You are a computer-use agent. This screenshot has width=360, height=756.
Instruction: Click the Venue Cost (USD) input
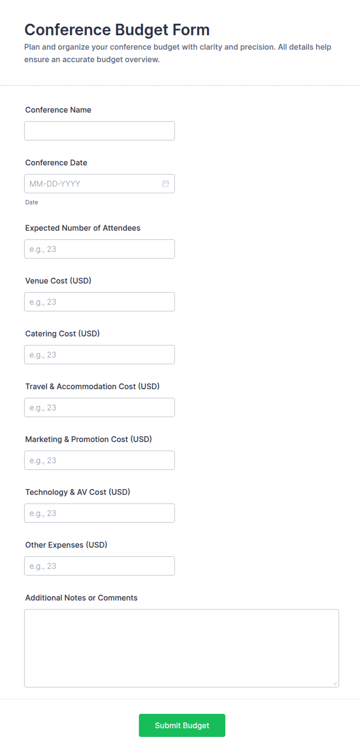(99, 302)
